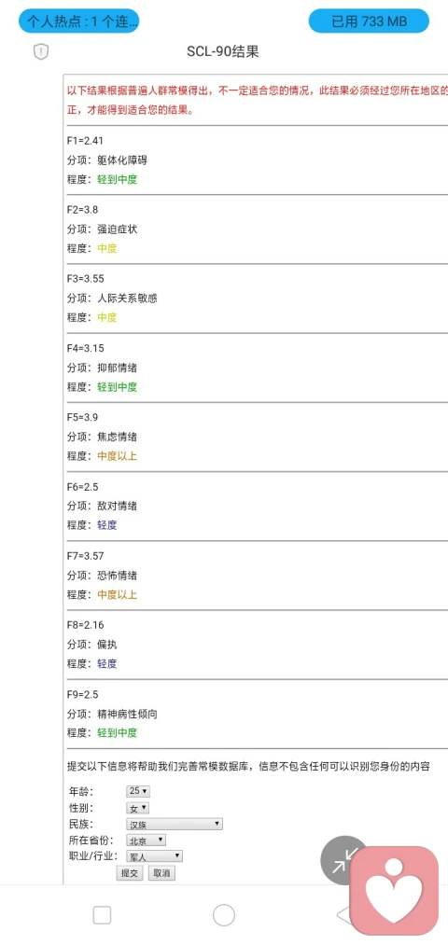Tap the 733 MB memory usage pill
This screenshot has height=945, width=448.
(369, 21)
